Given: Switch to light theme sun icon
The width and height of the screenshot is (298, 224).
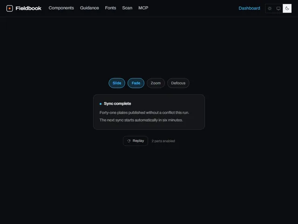Looking at the screenshot, I should pyautogui.click(x=270, y=8).
